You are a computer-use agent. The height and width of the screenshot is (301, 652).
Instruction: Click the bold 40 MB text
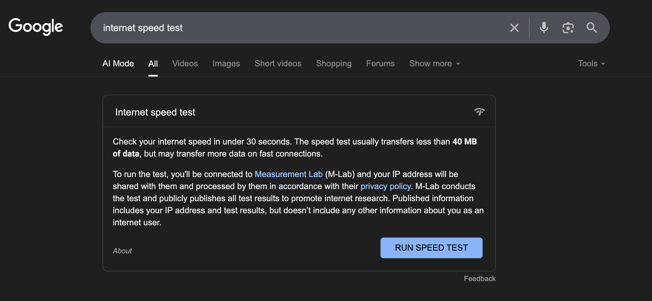(465, 142)
